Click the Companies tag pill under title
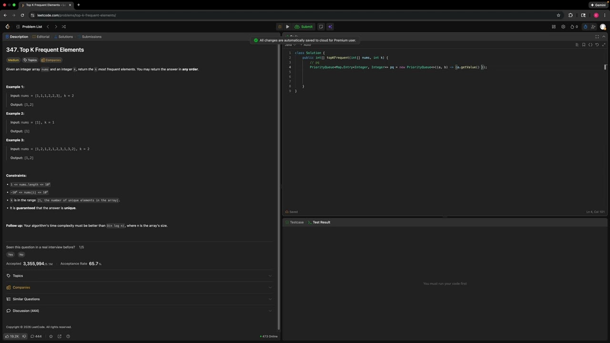Screen dimensions: 610x343 (51, 60)
